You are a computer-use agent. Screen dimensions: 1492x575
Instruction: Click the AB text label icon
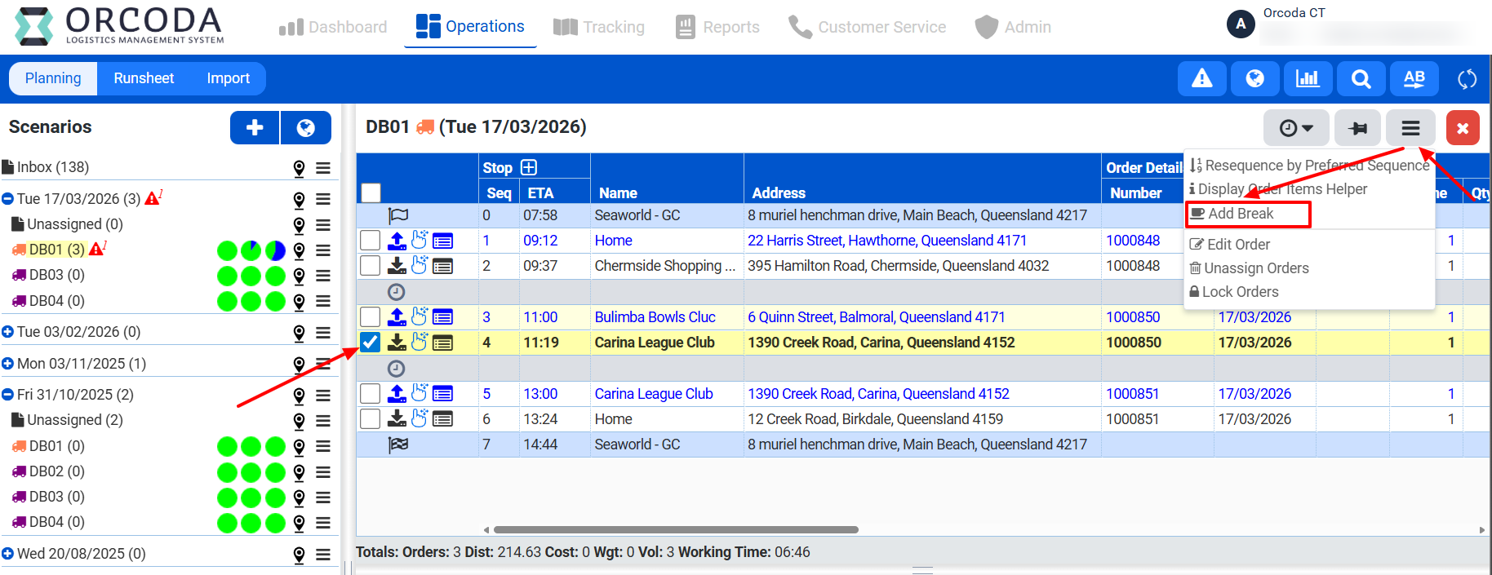tap(1414, 79)
